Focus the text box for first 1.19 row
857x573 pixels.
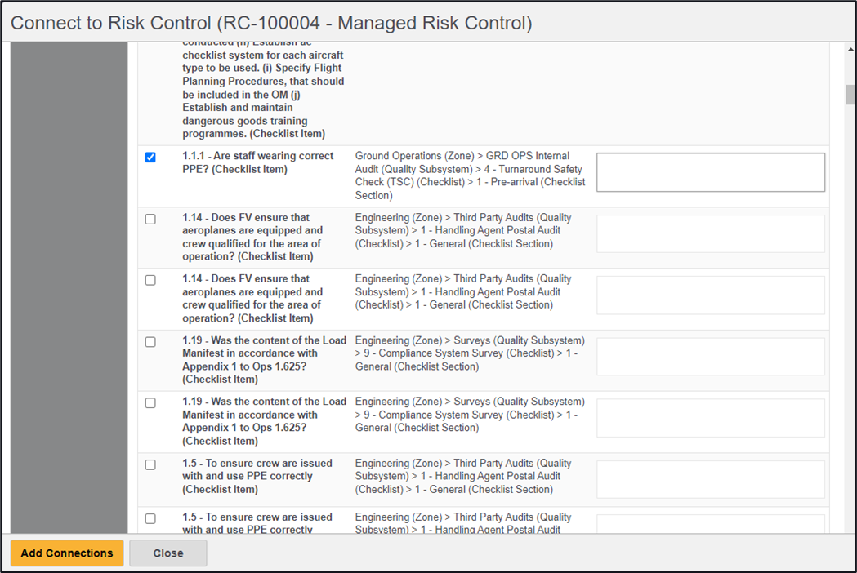pyautogui.click(x=710, y=357)
